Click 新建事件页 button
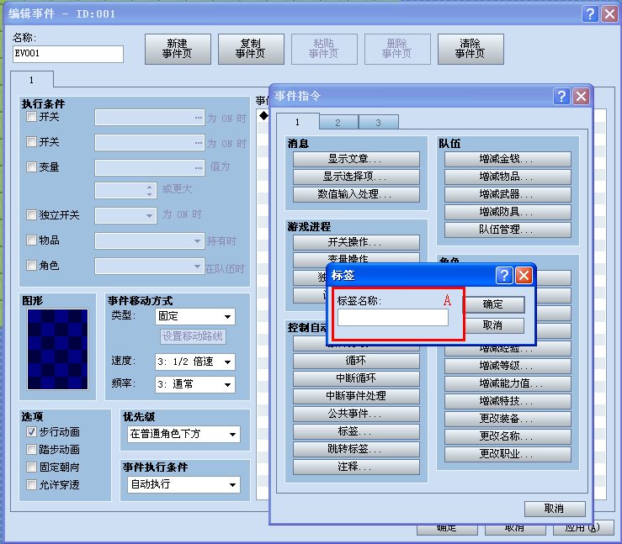The image size is (622, 544). 178,49
